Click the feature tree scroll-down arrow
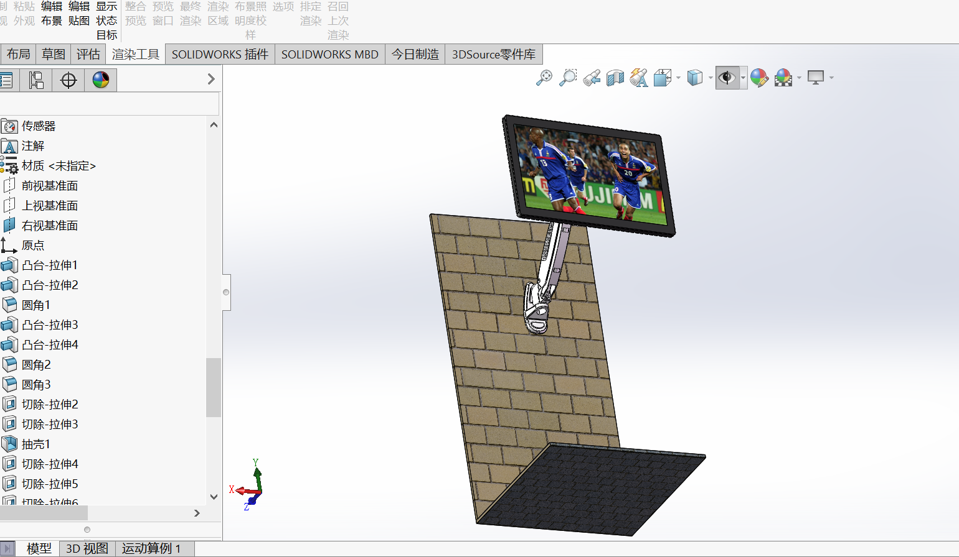Viewport: 959px width, 557px height. point(214,497)
